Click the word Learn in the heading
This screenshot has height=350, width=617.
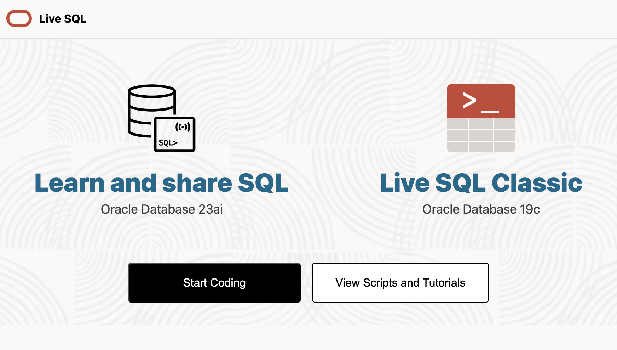point(70,183)
